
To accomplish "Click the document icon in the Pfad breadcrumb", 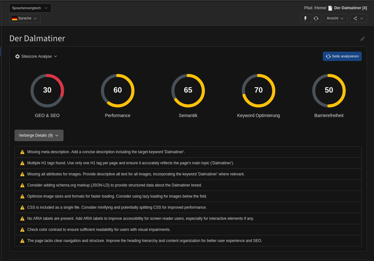I will point(330,8).
